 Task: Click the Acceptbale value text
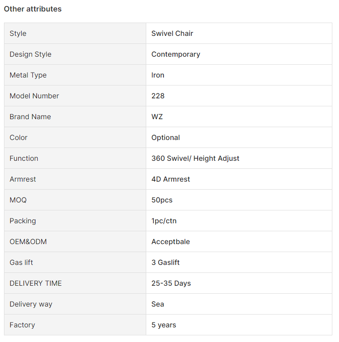[x=171, y=242]
